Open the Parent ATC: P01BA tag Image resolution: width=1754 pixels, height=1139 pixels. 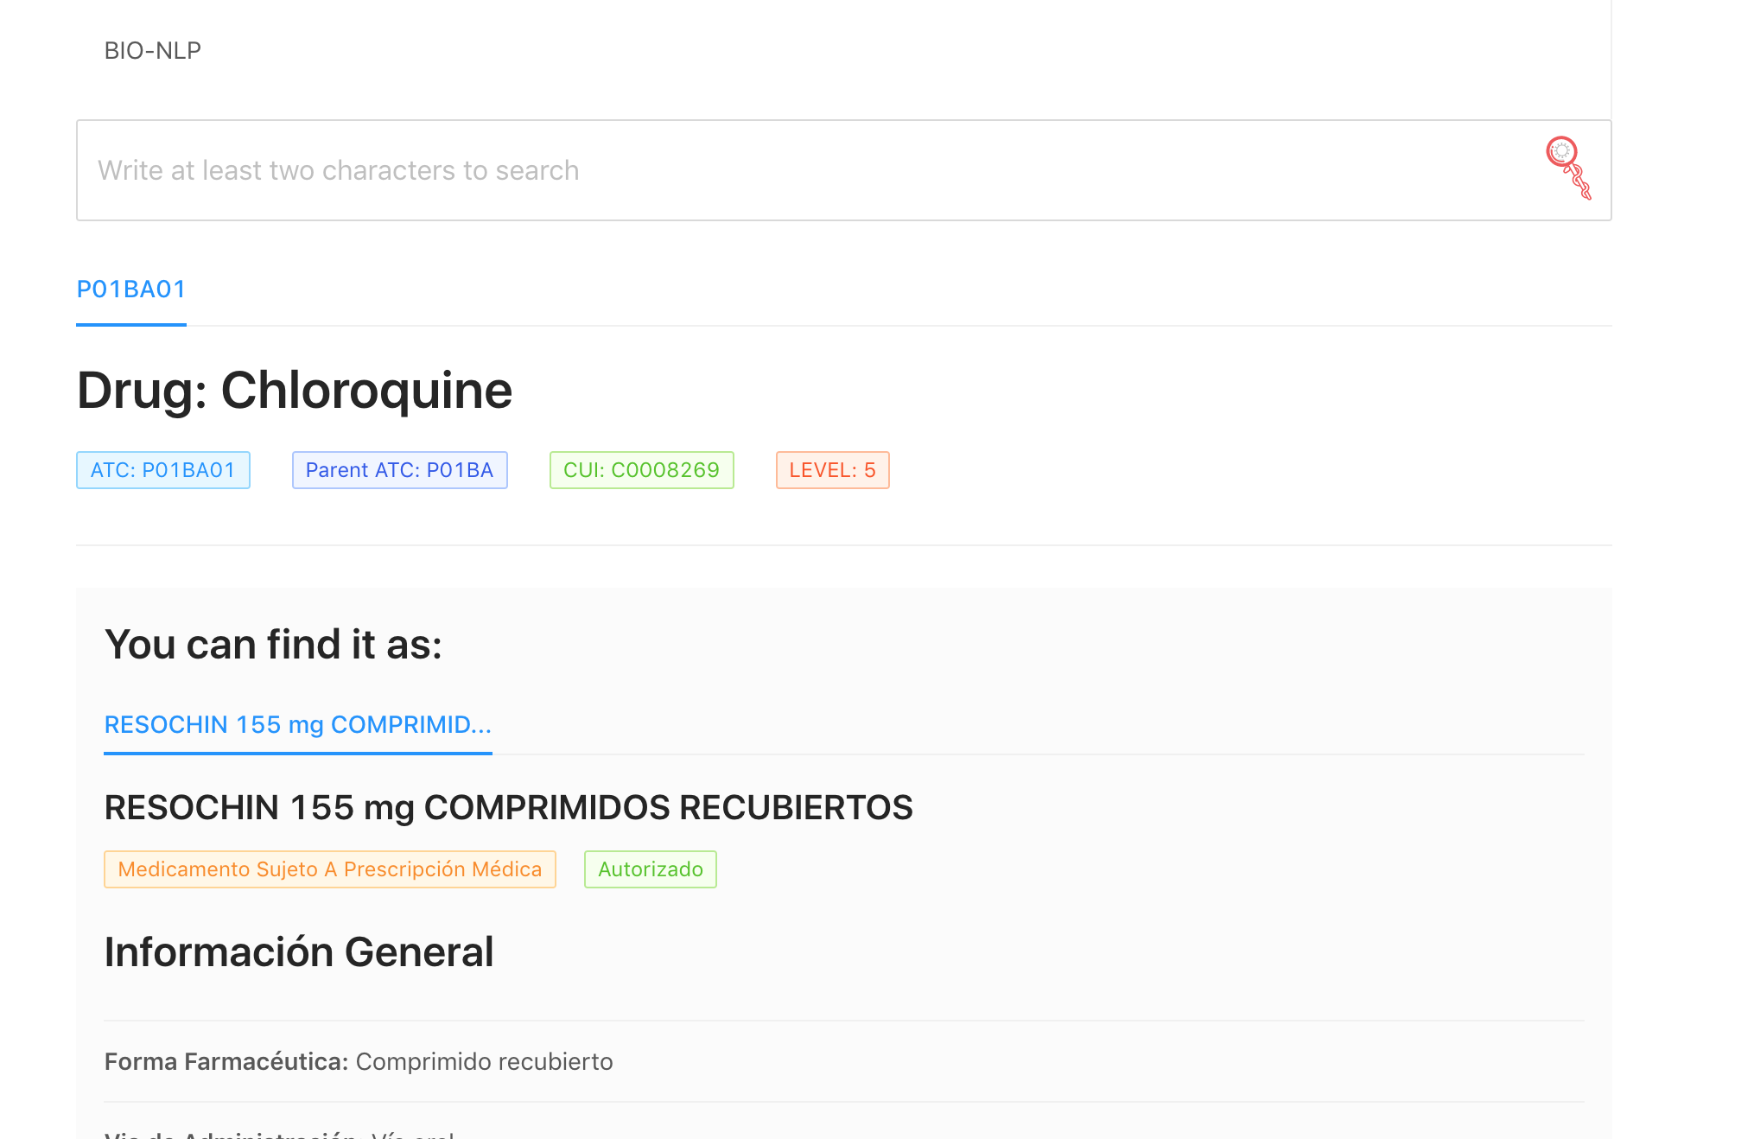(x=399, y=470)
